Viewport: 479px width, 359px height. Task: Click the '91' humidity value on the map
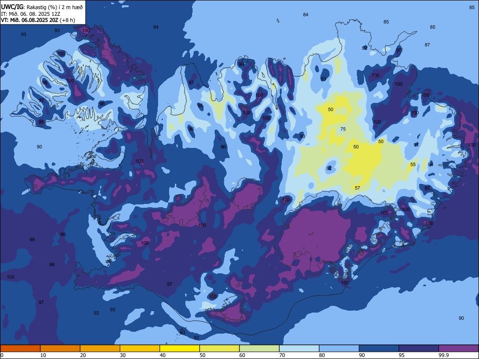click(416, 145)
